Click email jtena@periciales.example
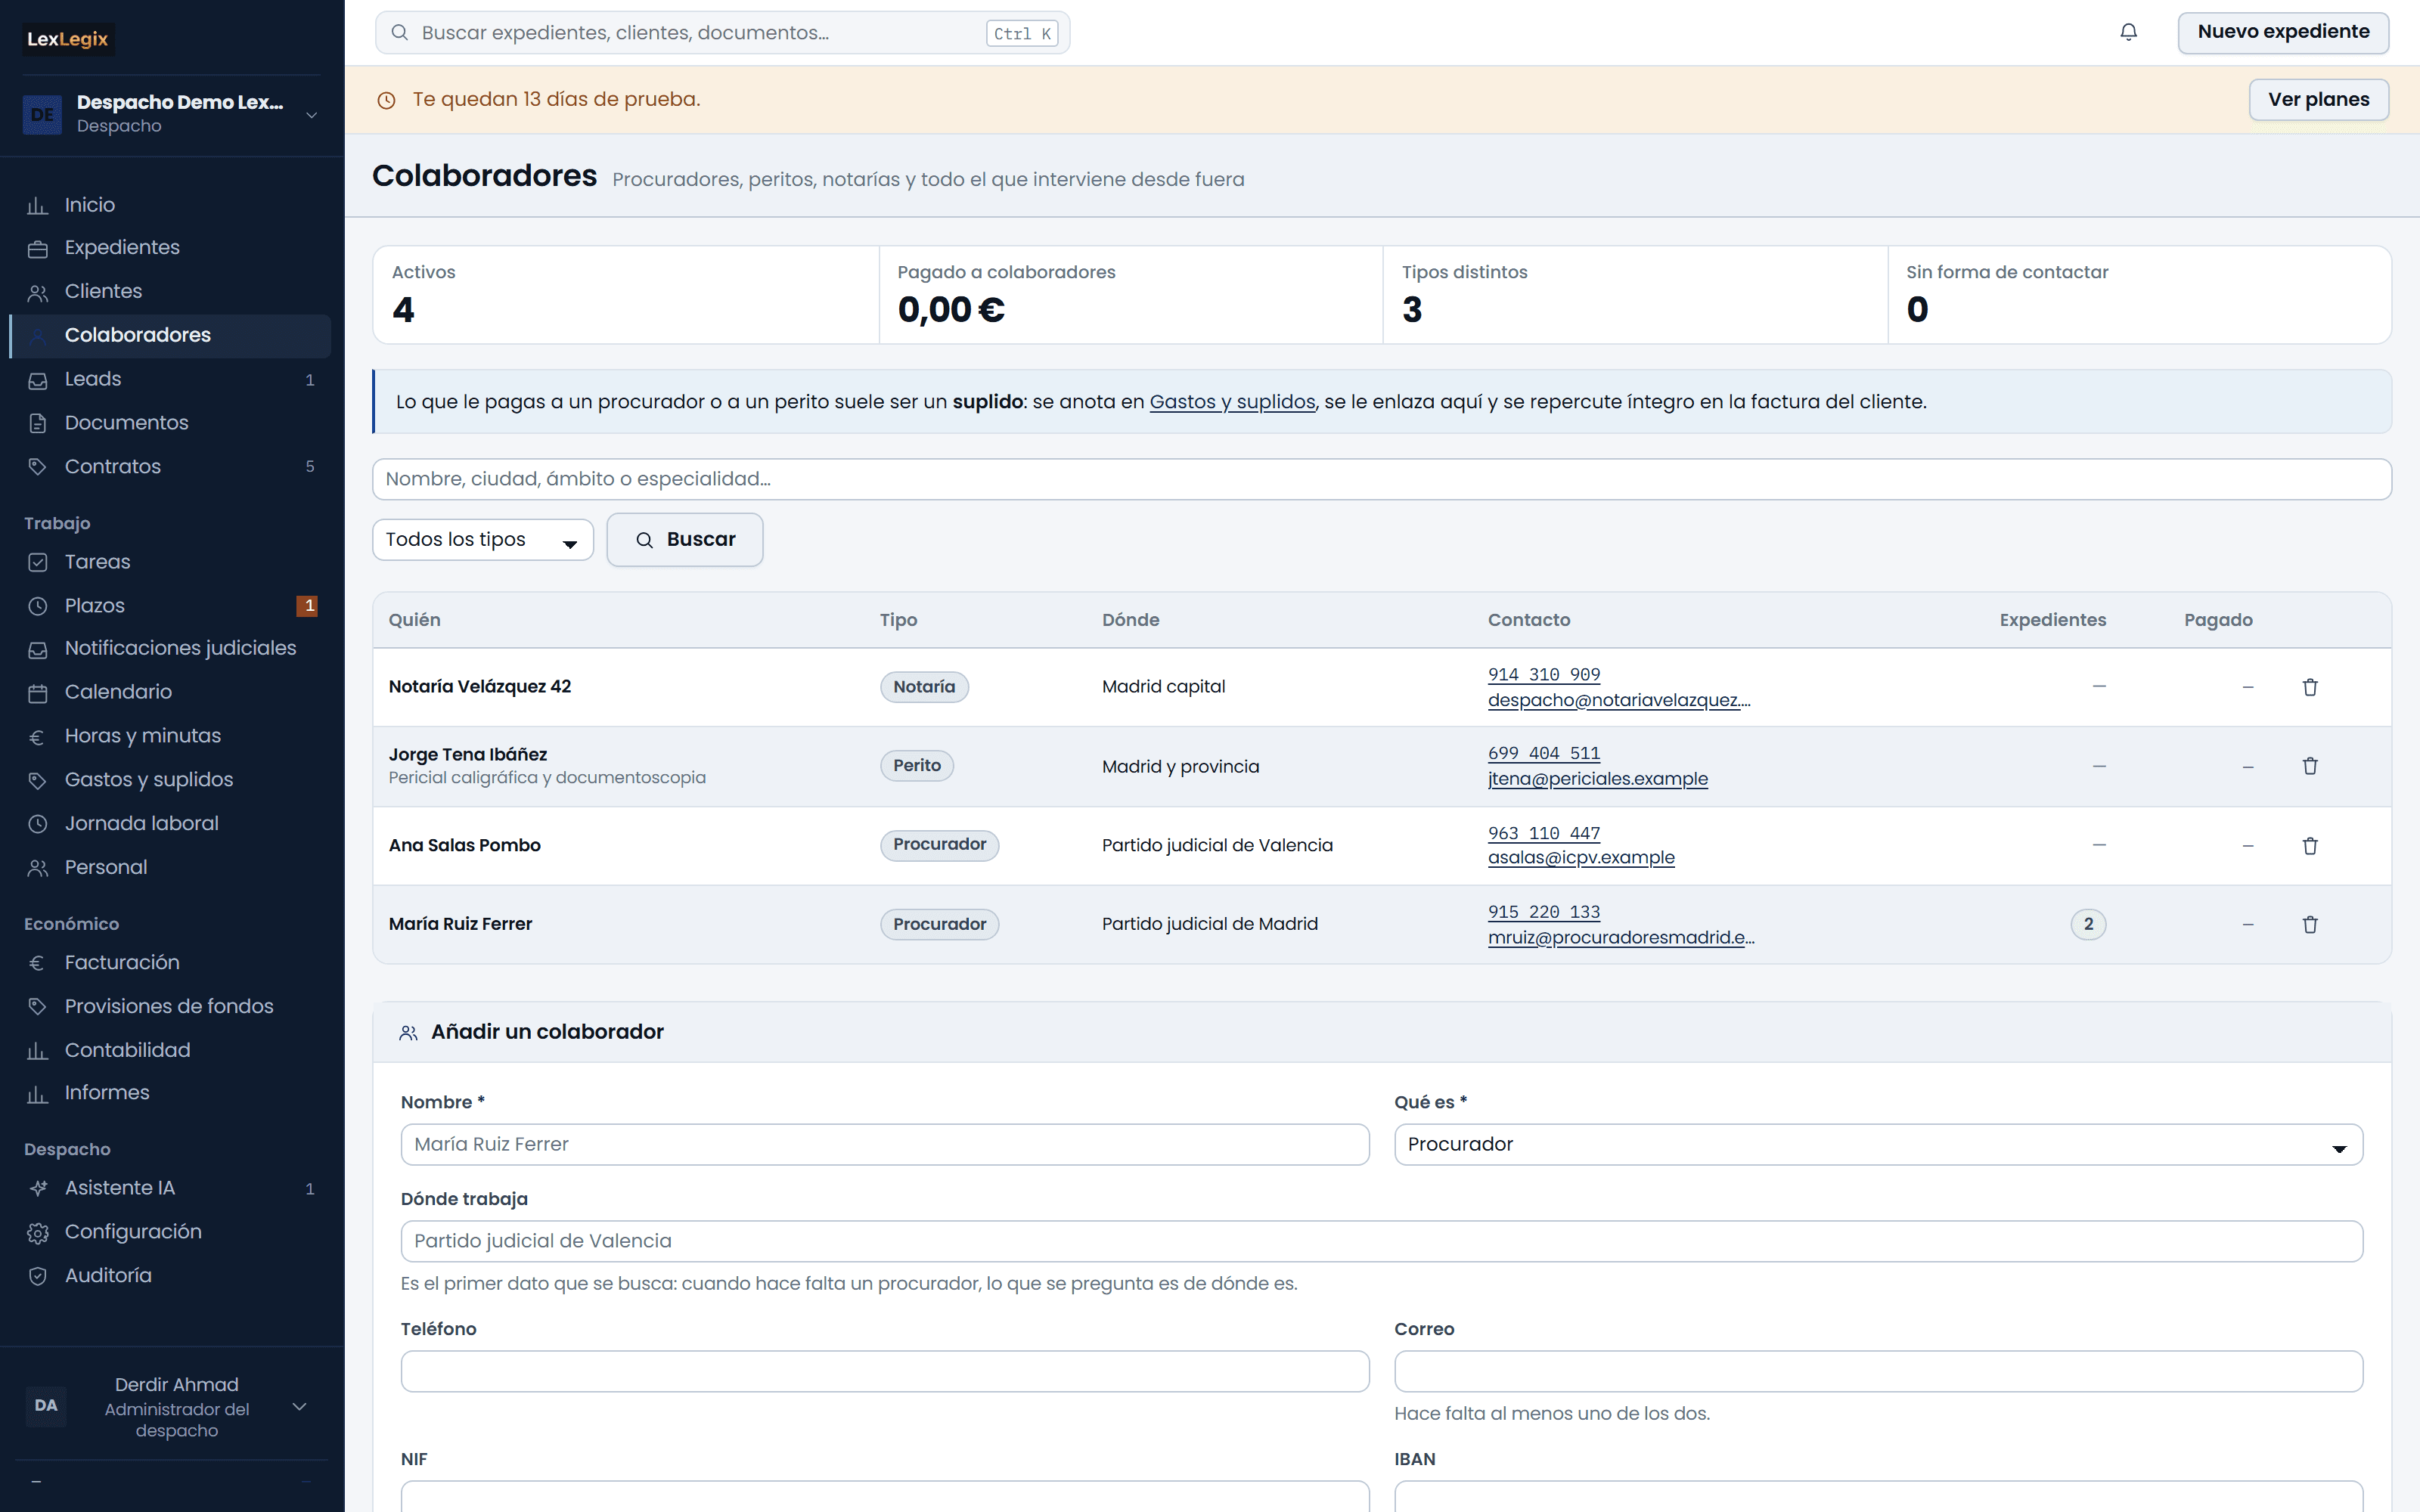2420x1512 pixels. [1598, 779]
